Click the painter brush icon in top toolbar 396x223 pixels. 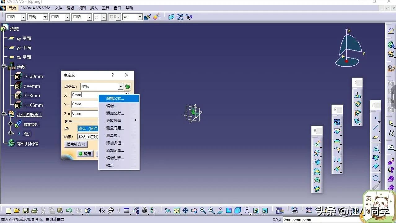[x=147, y=17]
